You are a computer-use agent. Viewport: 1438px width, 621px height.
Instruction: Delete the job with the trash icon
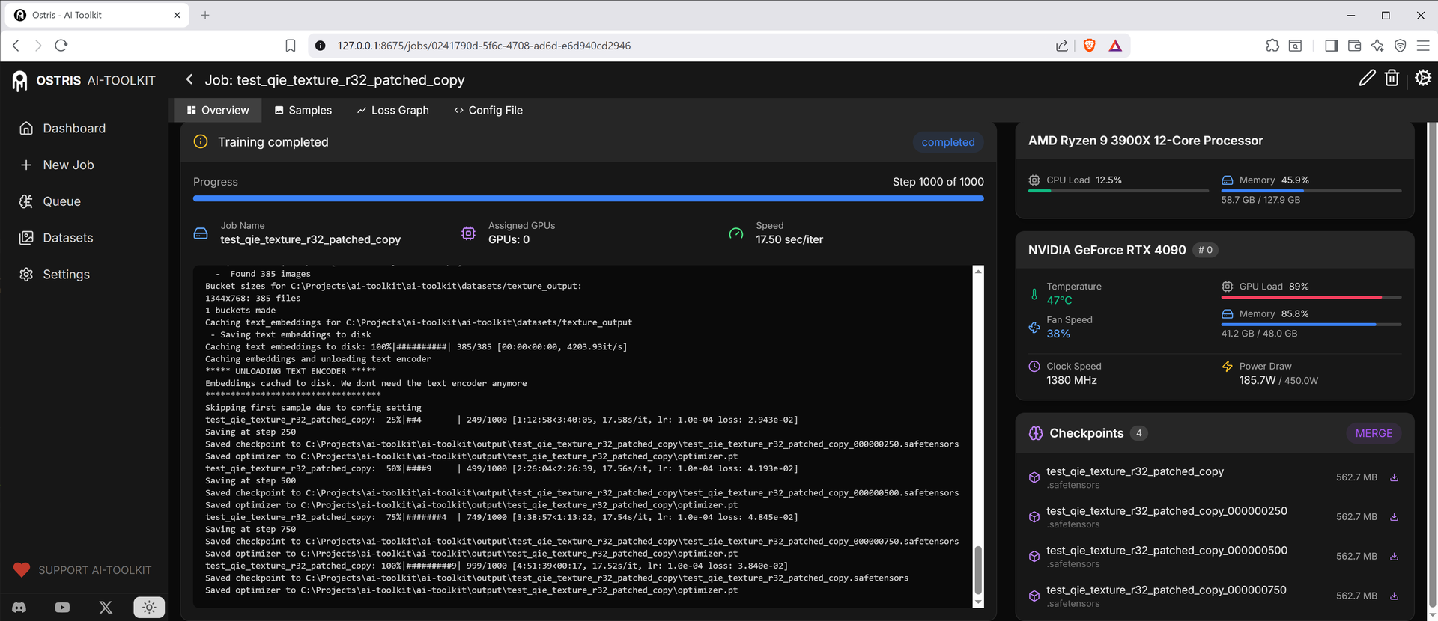(x=1392, y=78)
